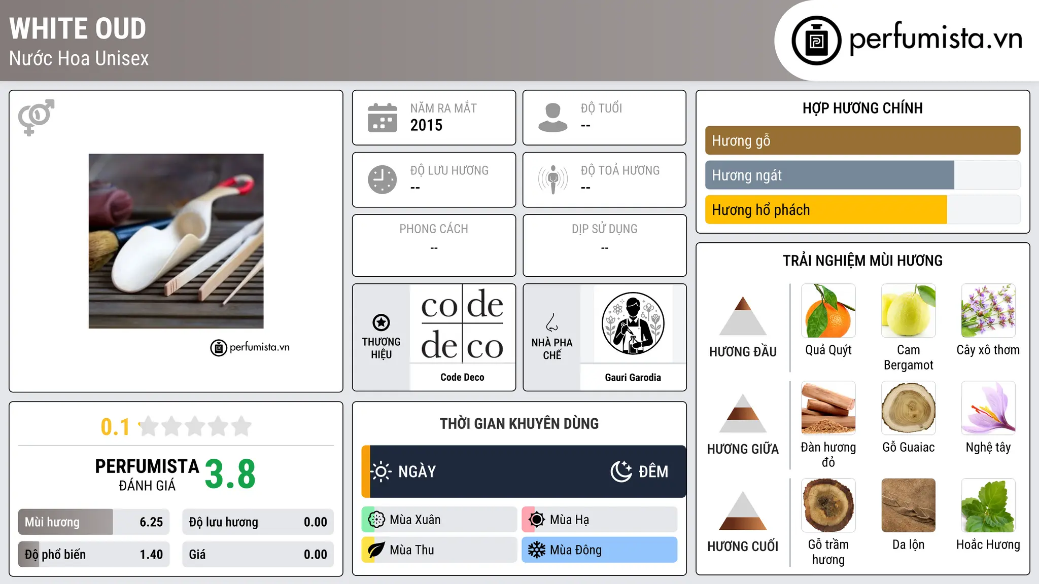Click the leaf icon for Mùa Thu
This screenshot has height=584, width=1039.
376,550
